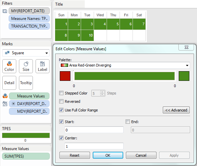
Task: Enable the Reversed checkbox
Action: pos(61,101)
